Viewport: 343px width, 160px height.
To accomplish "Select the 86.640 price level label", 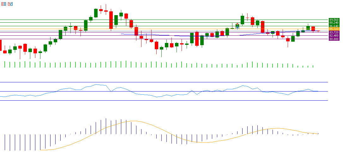I will [x=334, y=26].
